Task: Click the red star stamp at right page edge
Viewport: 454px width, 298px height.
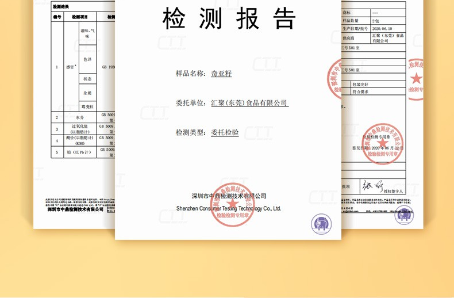Action: 415,79
